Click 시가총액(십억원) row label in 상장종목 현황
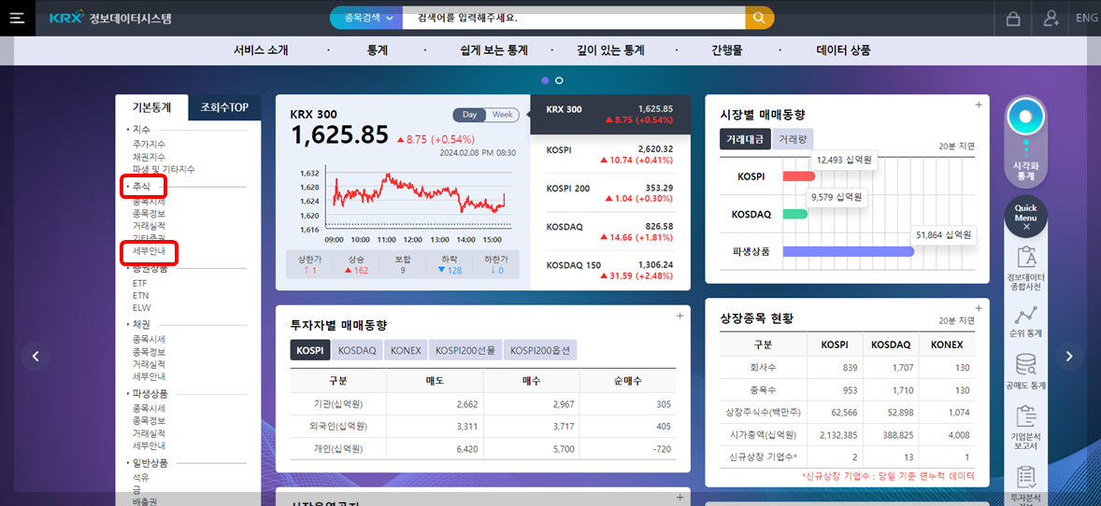 pos(763,435)
